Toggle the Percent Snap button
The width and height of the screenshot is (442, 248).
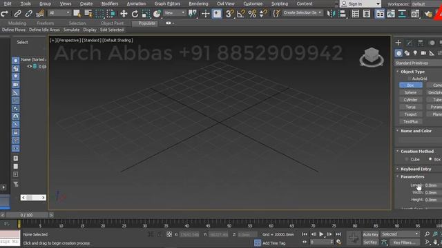(252, 14)
